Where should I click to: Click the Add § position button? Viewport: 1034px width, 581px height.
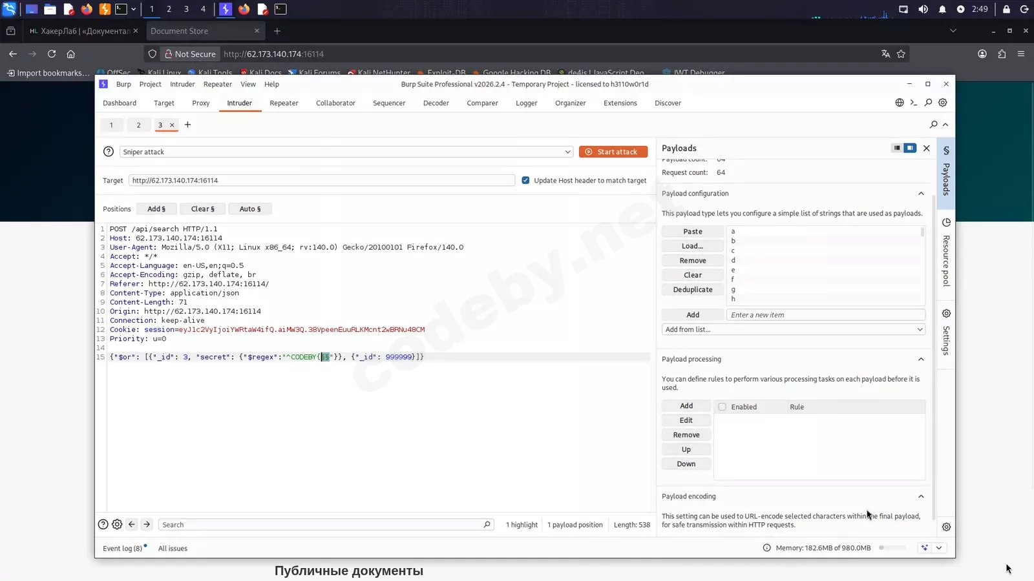(x=156, y=209)
